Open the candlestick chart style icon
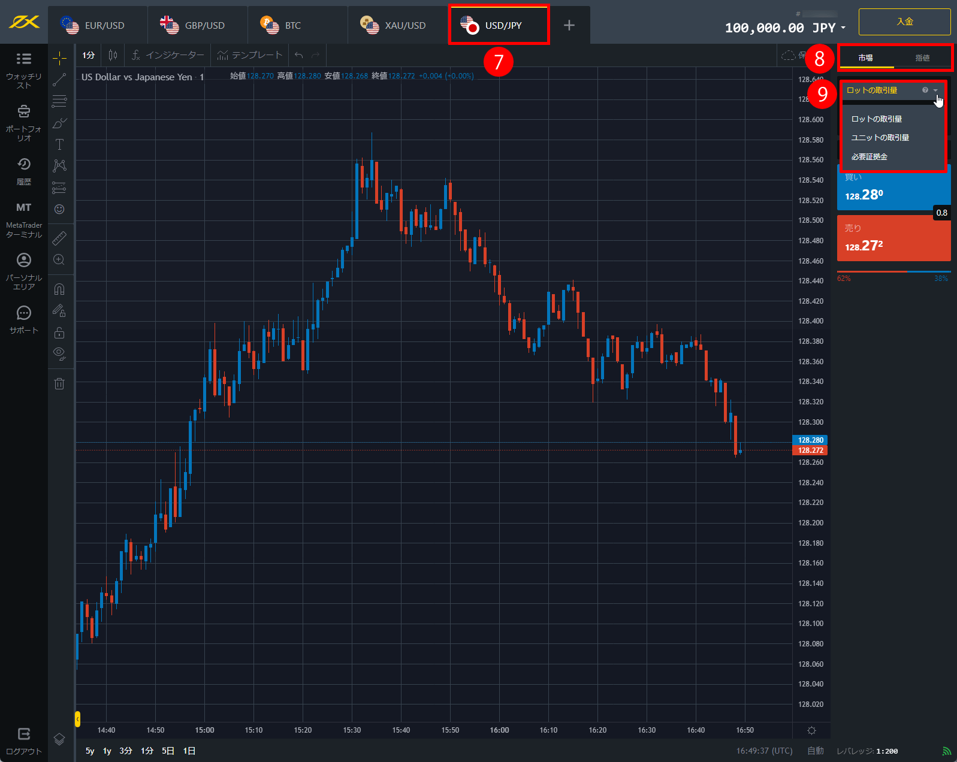Screen dimensions: 957x762 pos(113,55)
